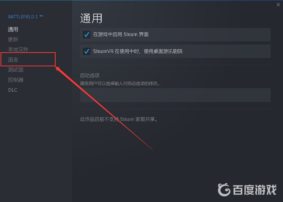Viewport: 283px width, 202px height.
Task: Click the large 通用 page heading
Action: coord(91,18)
